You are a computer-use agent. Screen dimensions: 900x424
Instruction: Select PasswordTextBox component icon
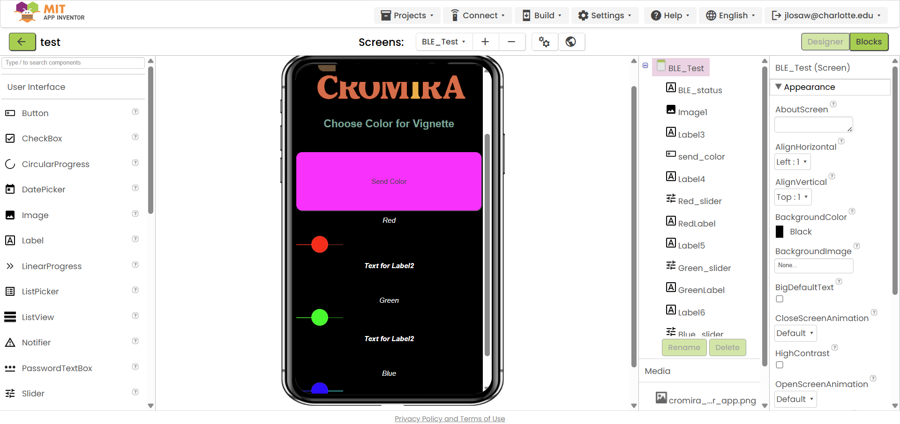tap(10, 368)
